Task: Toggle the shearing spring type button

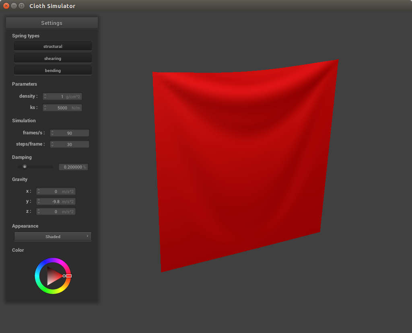Action: pos(53,58)
